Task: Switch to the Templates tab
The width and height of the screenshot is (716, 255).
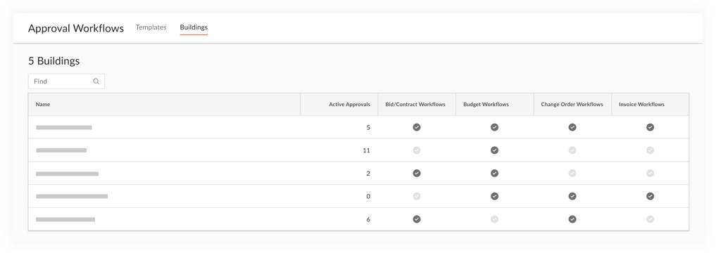Action: [151, 27]
